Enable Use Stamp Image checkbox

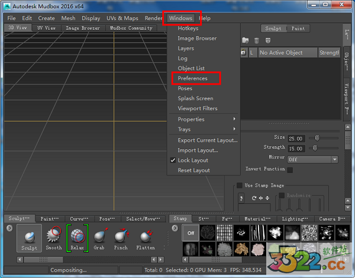coord(239,186)
